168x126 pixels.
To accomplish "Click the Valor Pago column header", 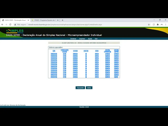I will (x=116, y=51).
